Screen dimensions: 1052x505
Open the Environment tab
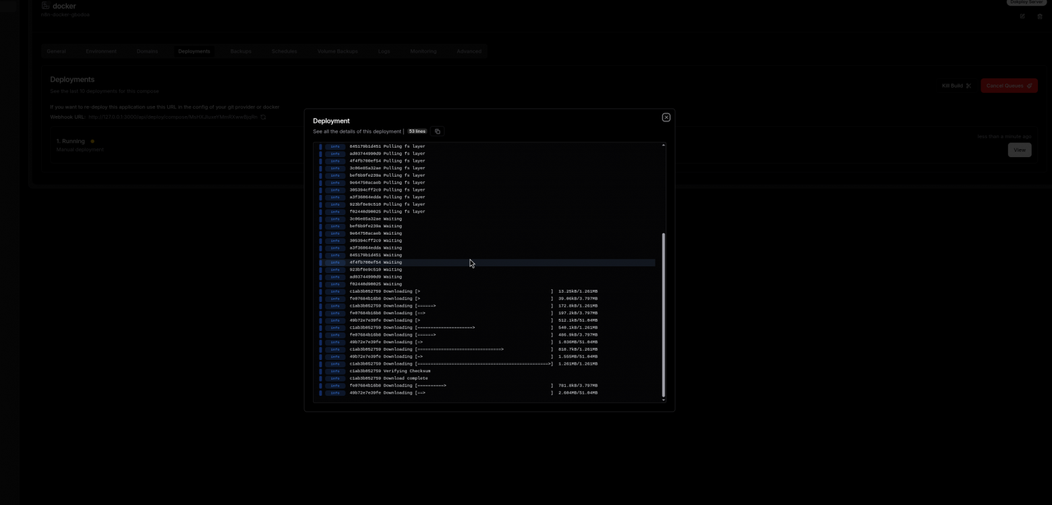pos(101,51)
